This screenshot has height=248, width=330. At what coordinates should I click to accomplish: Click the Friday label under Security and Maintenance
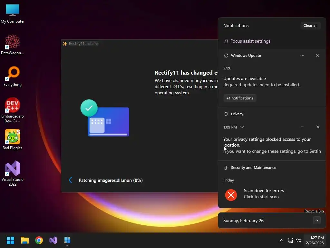pyautogui.click(x=228, y=180)
